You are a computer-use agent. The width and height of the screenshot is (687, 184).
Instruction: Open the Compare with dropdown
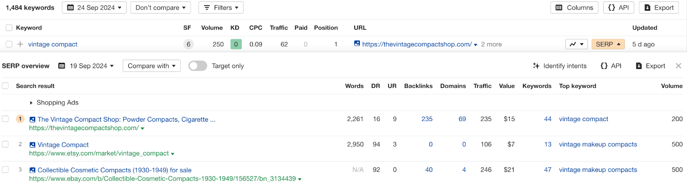(152, 66)
